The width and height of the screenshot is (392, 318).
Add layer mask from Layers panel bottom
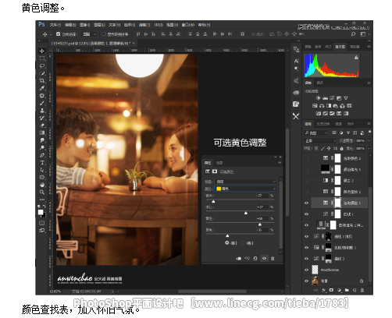pos(331,290)
